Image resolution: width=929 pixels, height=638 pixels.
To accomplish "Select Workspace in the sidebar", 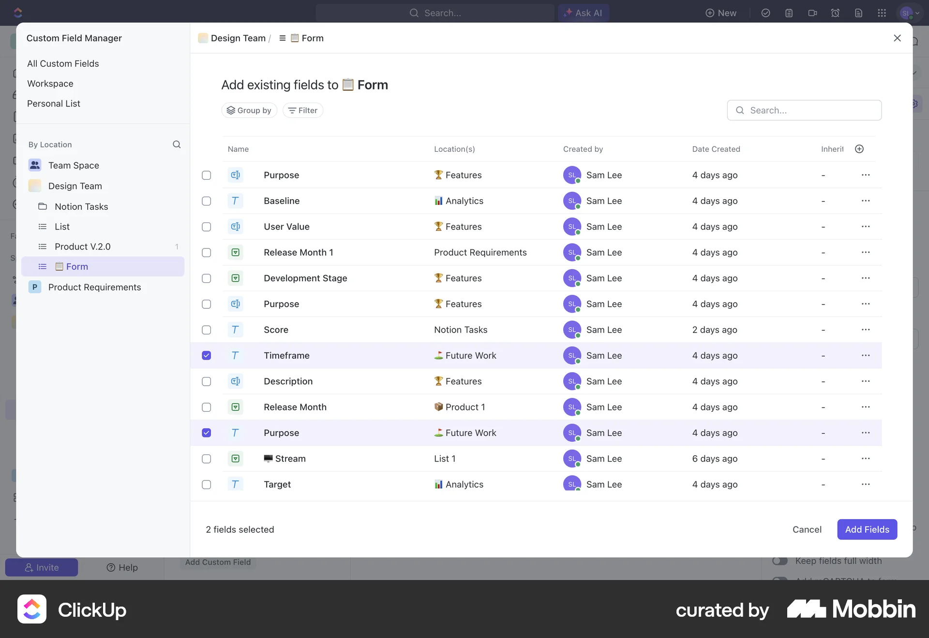I will point(50,83).
